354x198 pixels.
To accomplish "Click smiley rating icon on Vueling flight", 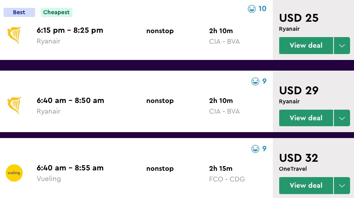I will click(x=256, y=149).
